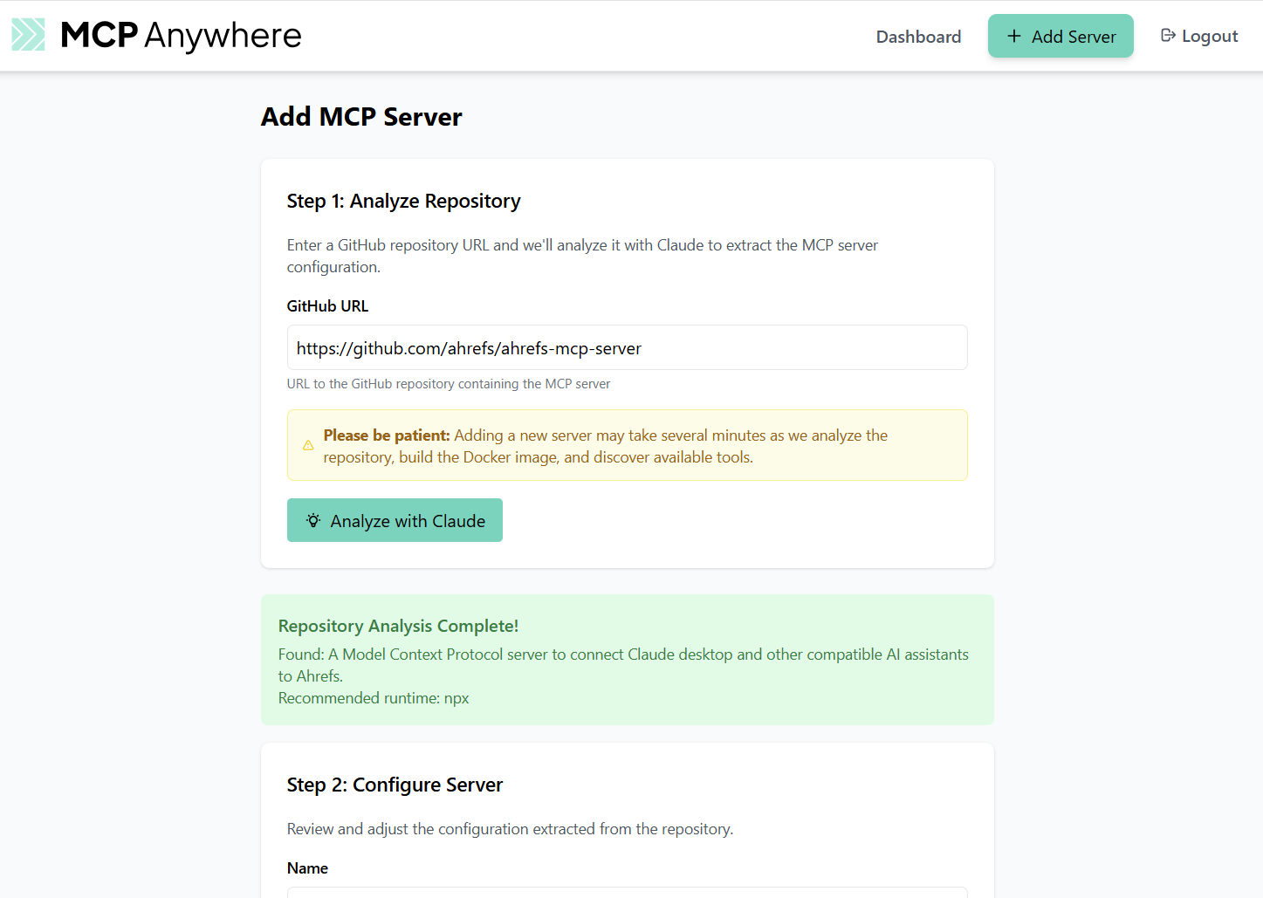Screen dimensions: 1263x898
Task: Click 'Recommended runtime: npx' text
Action: 374,698
